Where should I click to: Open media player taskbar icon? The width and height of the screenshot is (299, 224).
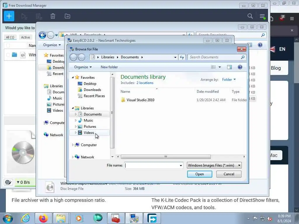tap(79, 218)
